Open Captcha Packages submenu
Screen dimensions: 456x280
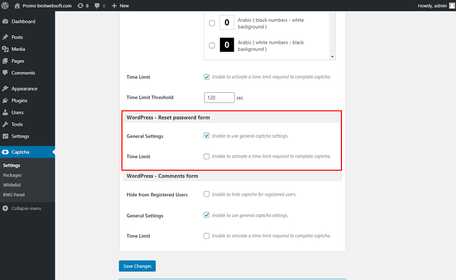point(12,175)
